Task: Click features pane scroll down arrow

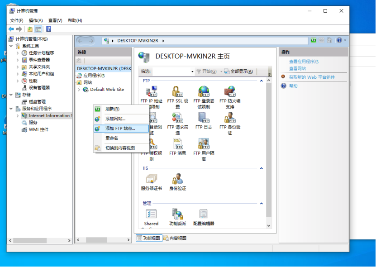Action: pyautogui.click(x=269, y=226)
